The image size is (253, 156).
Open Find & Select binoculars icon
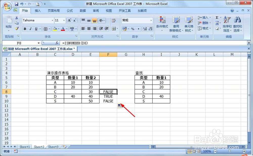237,20
